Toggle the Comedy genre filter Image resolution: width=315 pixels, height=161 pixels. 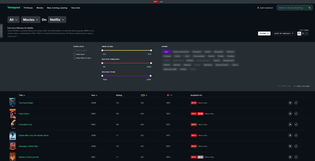pyautogui.click(x=167, y=56)
